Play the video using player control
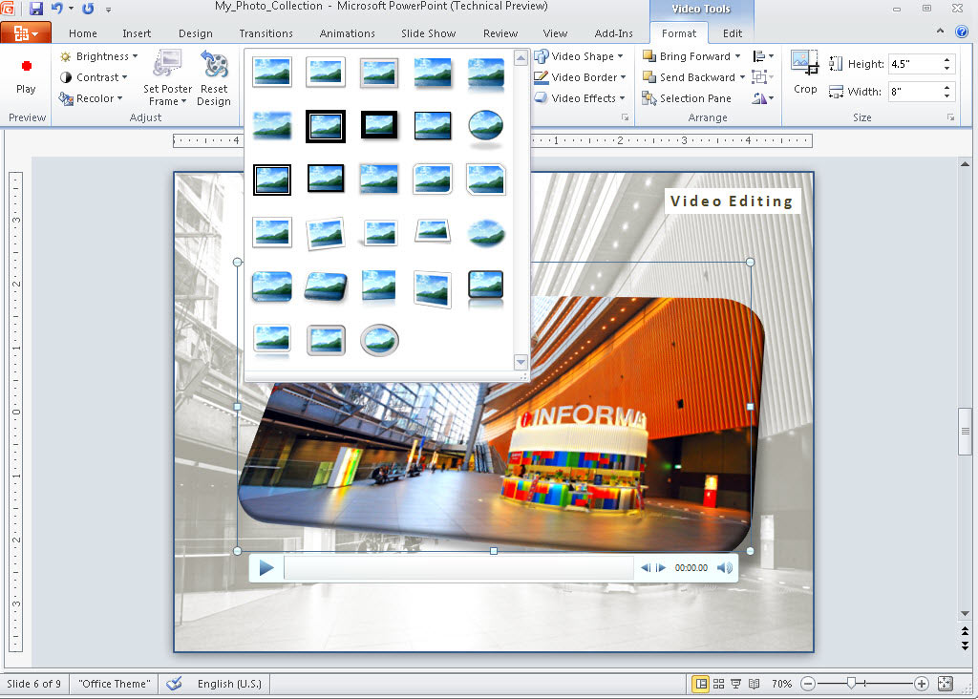978x699 pixels. click(x=266, y=568)
